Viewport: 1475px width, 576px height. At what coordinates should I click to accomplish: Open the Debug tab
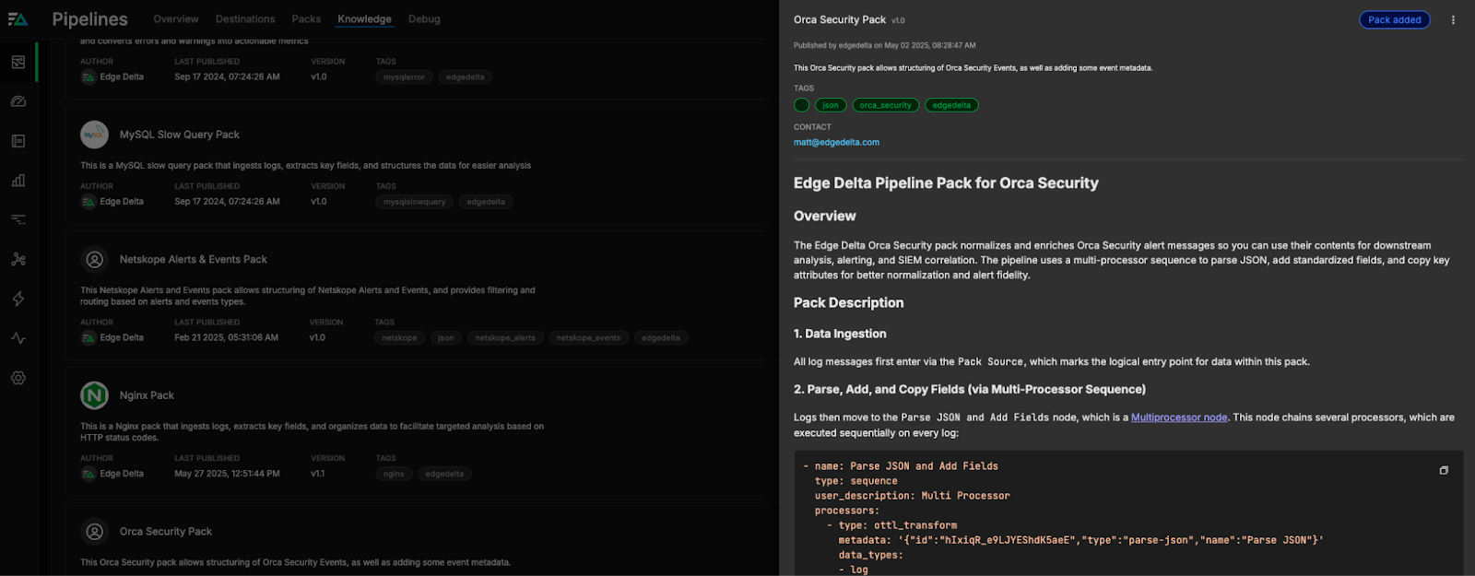(x=424, y=19)
